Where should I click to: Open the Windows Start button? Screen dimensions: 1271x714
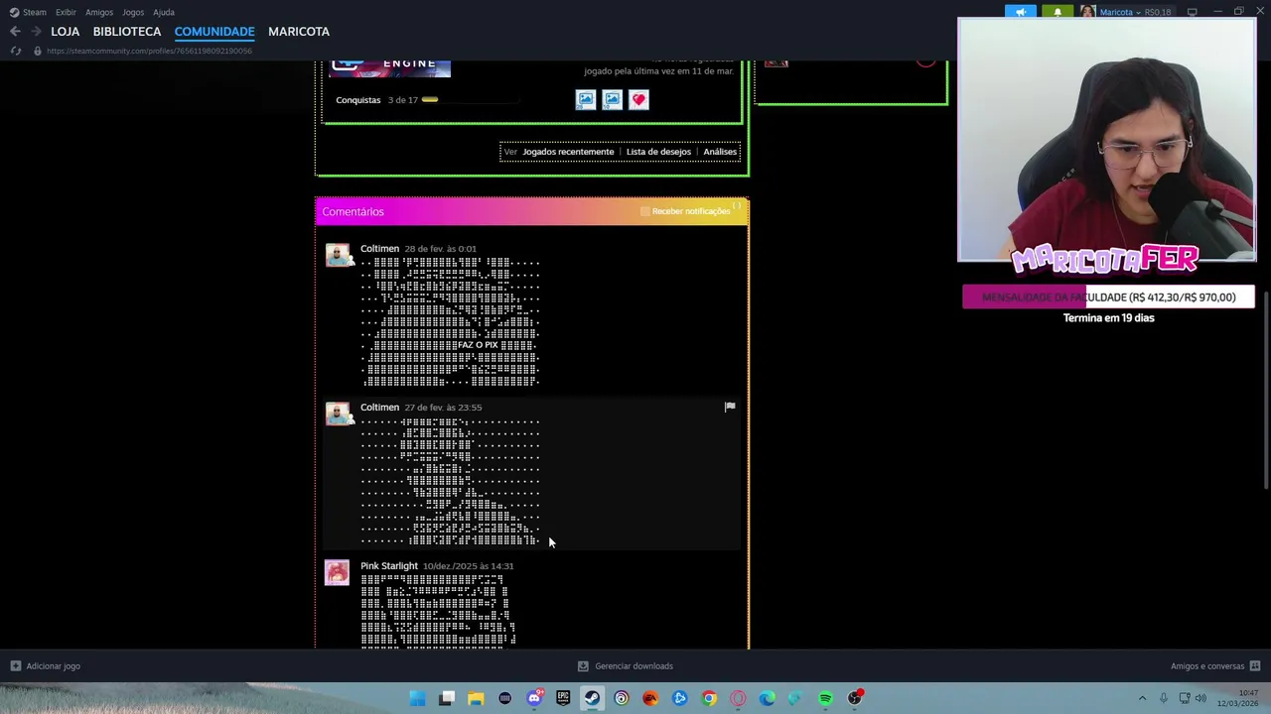click(x=418, y=698)
